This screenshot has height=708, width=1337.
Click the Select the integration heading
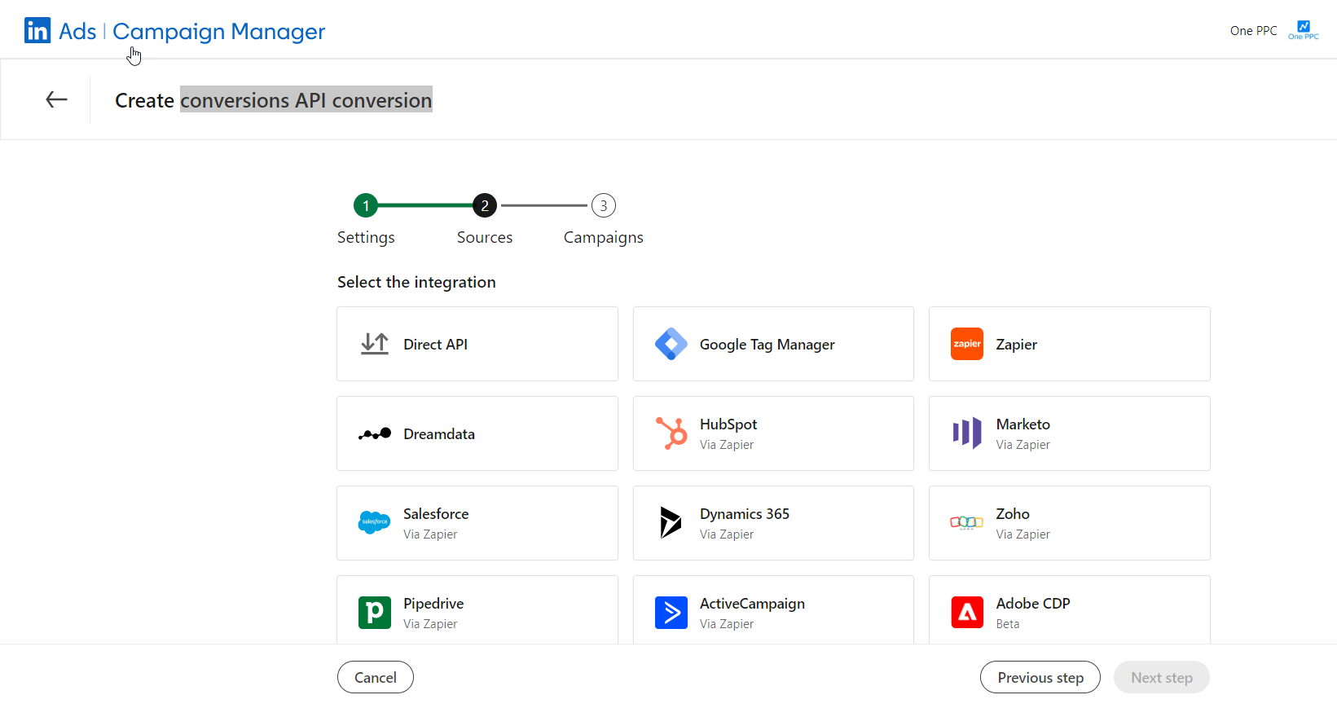coord(416,282)
